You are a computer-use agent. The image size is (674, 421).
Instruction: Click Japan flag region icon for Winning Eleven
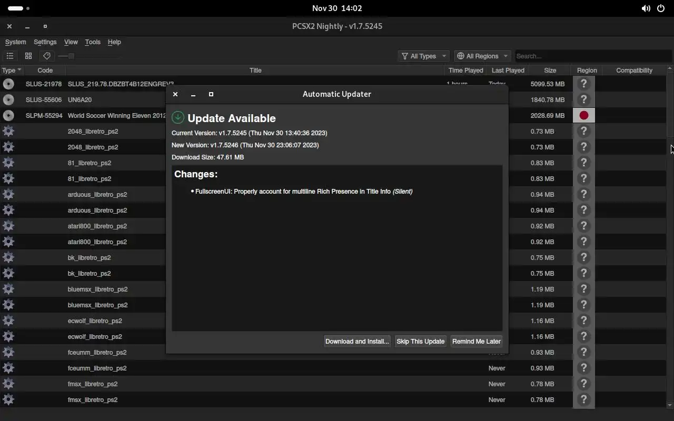583,115
